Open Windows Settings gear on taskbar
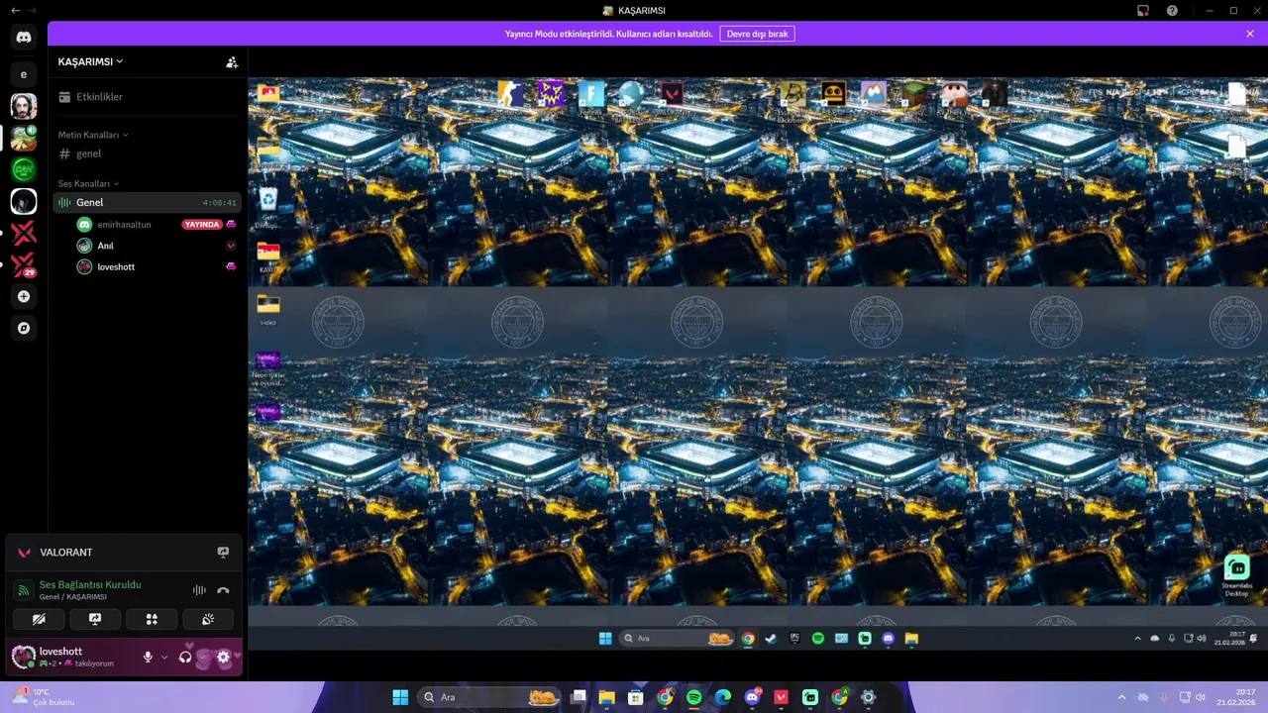1268x713 pixels. coord(869,697)
